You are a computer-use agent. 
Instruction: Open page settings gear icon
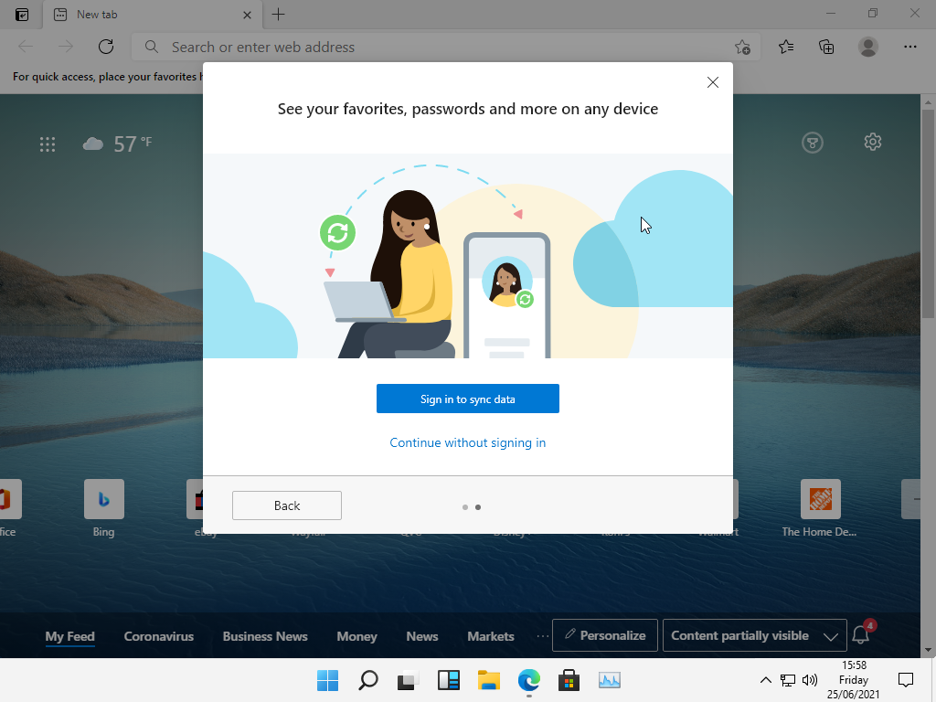pyautogui.click(x=872, y=142)
